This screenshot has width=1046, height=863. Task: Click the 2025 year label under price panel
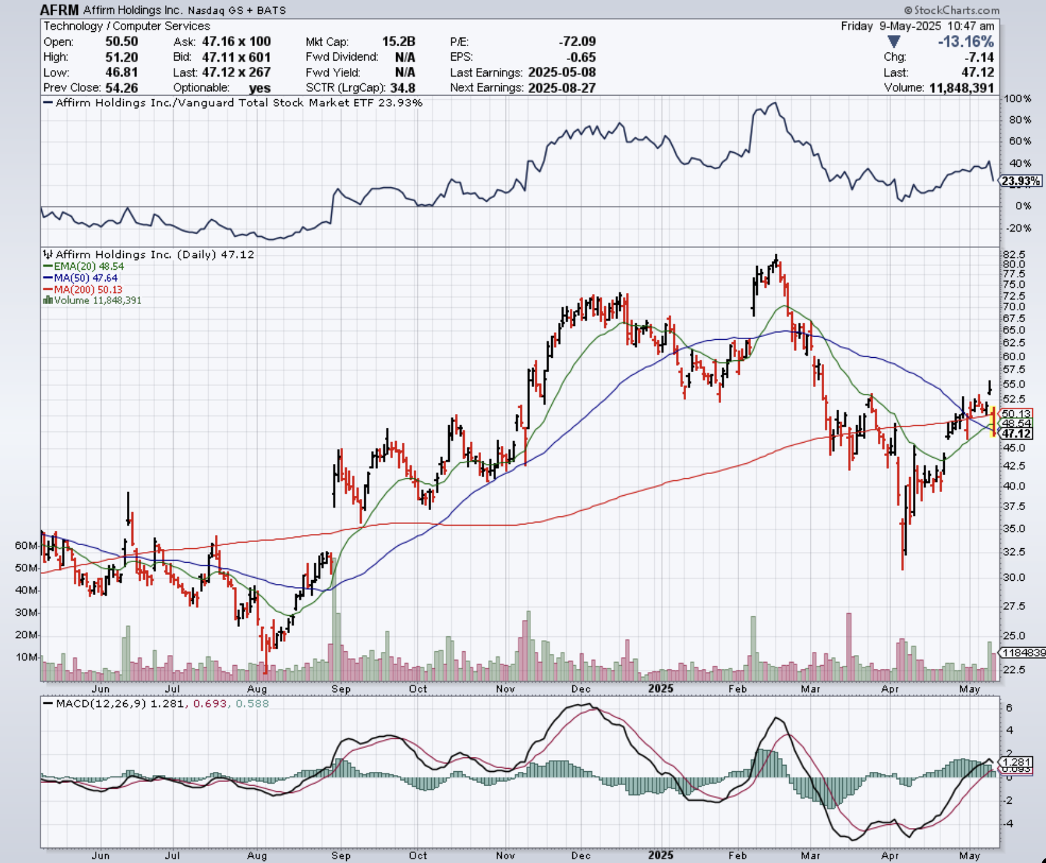click(x=660, y=689)
